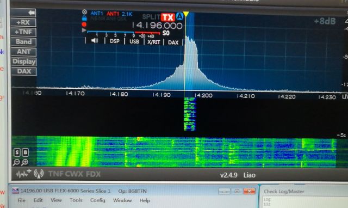Add a receiver with +RX button

coord(23,22)
